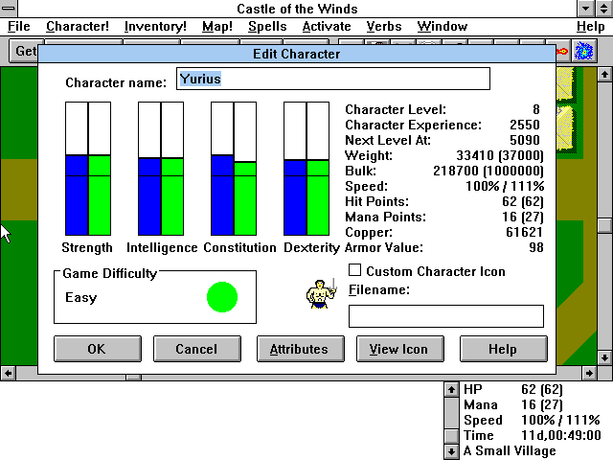The image size is (613, 460).
Task: Open the Character! menu
Action: click(x=78, y=27)
